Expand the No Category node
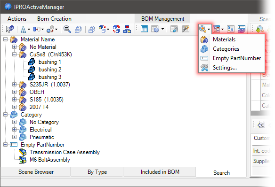Screen dimensions: 275x187 (15, 122)
